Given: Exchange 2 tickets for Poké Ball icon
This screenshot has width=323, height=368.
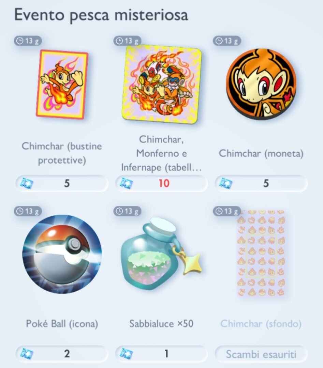Looking at the screenshot, I should pyautogui.click(x=62, y=354).
